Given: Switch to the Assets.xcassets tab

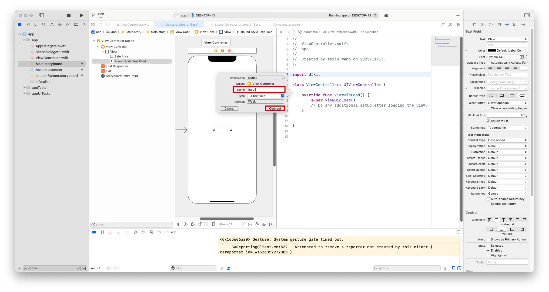Looking at the screenshot, I should [289, 25].
